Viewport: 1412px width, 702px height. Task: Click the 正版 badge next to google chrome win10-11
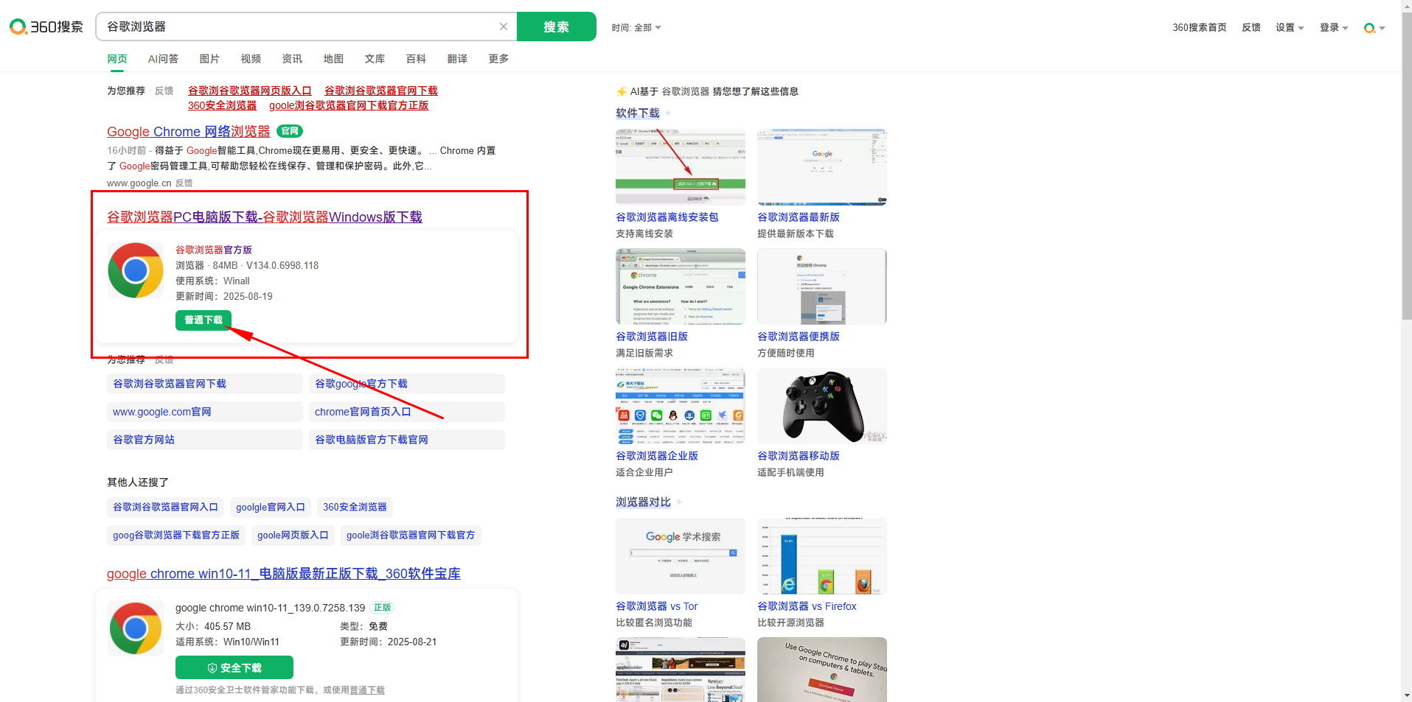pos(382,608)
